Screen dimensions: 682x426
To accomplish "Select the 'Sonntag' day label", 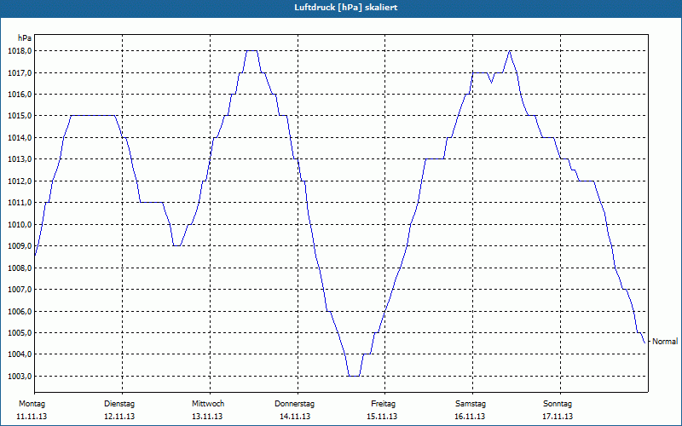I will click(x=558, y=404).
